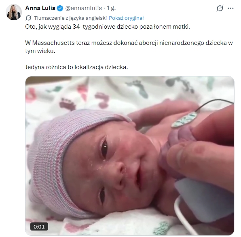
Task: Click the Grok translation icon beside Tłumaczenie
Action: click(28, 18)
